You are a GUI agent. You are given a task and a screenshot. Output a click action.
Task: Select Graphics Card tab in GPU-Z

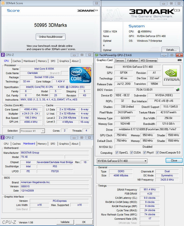tap(105, 60)
